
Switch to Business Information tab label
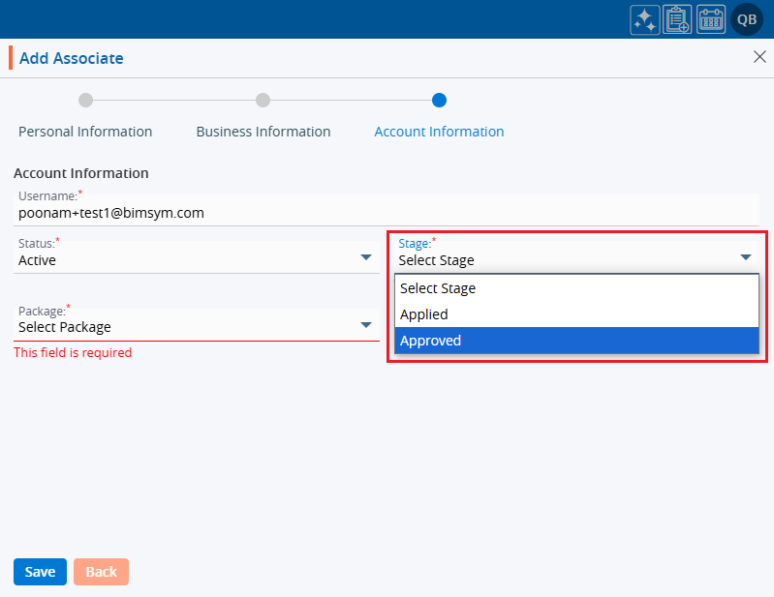tap(263, 132)
